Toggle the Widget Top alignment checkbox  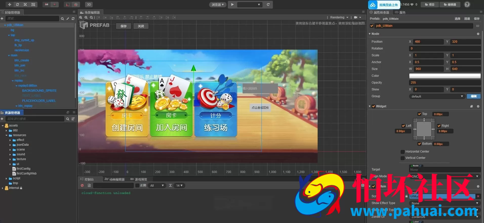(419, 114)
